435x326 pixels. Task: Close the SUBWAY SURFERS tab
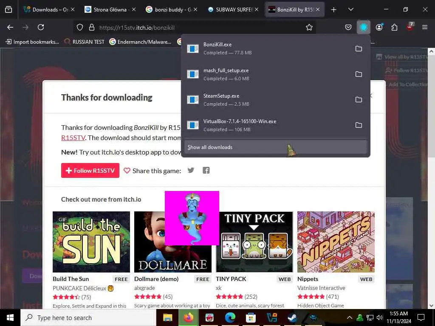pos(257,9)
